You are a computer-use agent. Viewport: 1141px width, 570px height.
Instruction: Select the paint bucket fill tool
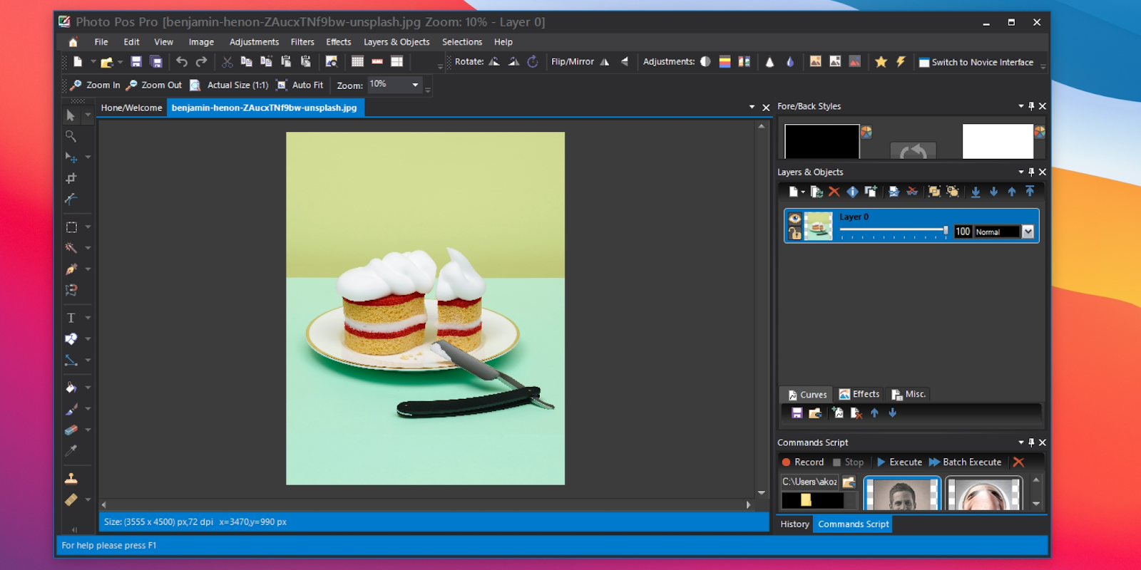(71, 388)
